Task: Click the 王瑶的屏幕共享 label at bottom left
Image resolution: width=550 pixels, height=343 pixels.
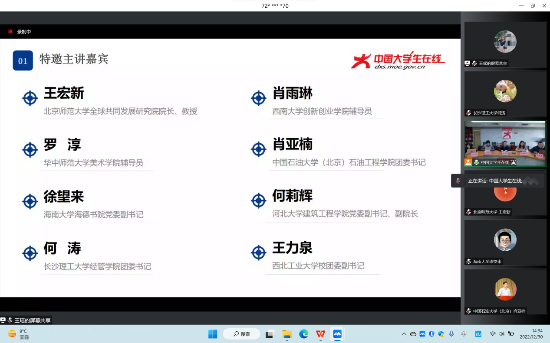Action: 32,320
